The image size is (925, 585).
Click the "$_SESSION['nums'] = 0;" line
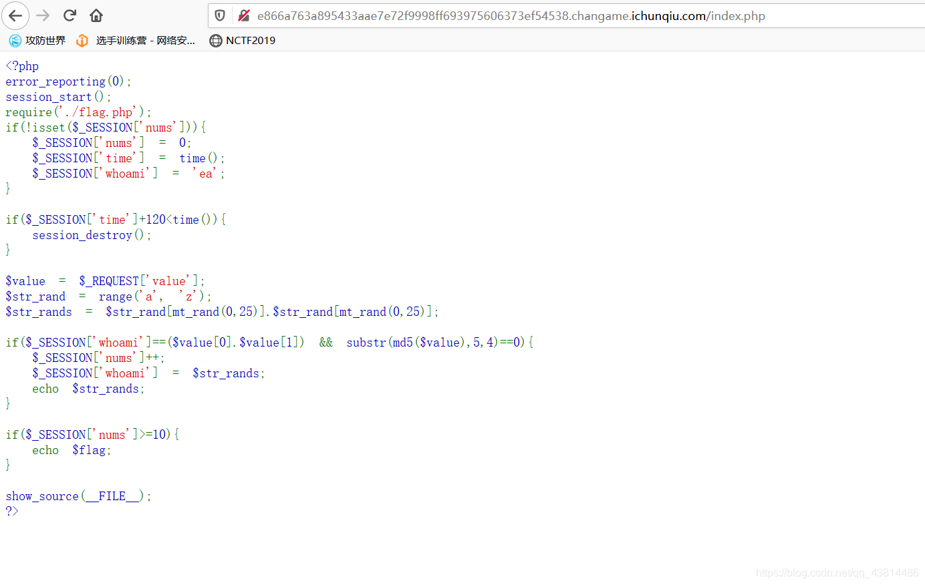(112, 143)
